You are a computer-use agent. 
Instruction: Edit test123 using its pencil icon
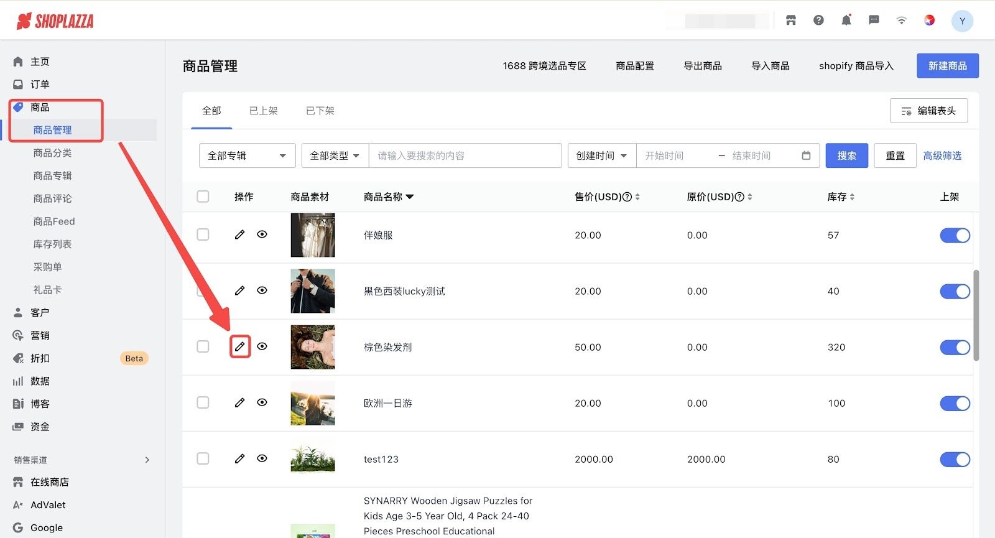(x=239, y=458)
